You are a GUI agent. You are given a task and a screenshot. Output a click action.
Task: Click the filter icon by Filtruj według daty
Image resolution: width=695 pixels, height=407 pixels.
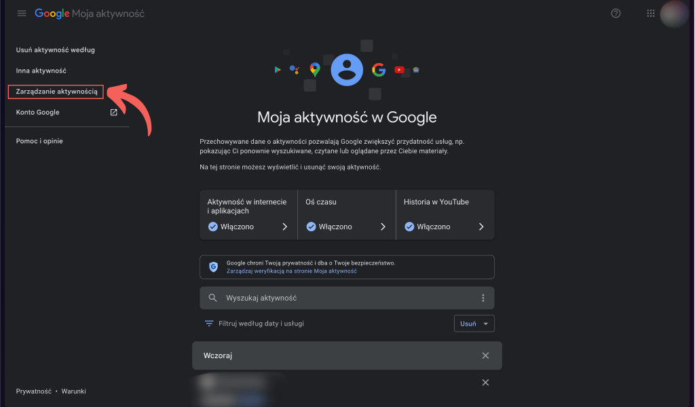point(209,324)
